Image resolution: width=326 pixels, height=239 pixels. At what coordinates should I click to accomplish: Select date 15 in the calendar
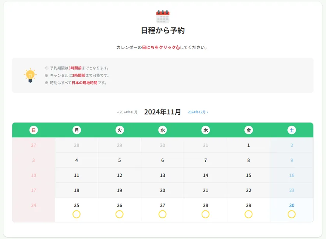pos(248,175)
